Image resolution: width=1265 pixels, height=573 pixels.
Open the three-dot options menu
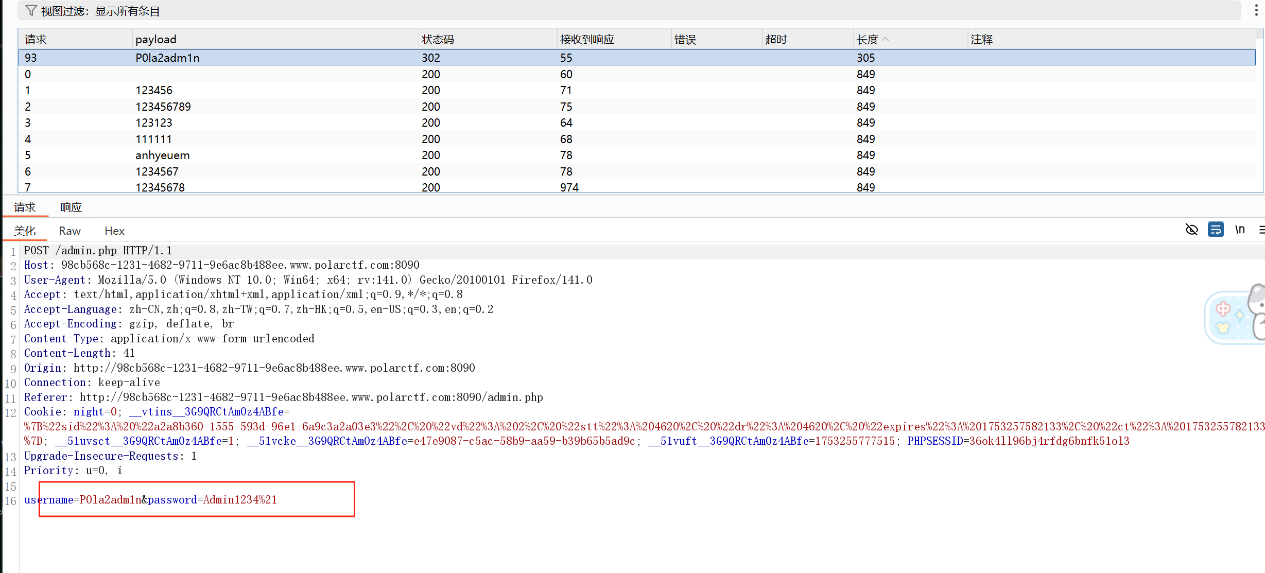pos(1256,11)
